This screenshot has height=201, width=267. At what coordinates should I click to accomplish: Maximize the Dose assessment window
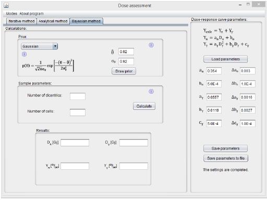(248, 4)
